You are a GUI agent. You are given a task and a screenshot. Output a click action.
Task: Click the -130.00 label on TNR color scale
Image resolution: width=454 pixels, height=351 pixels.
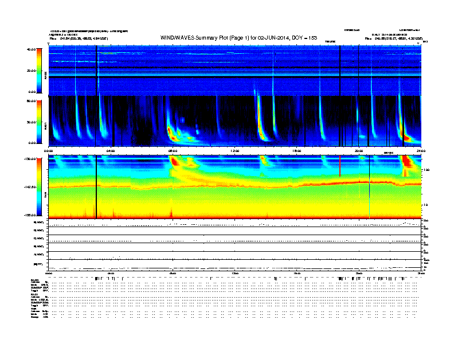point(30,159)
